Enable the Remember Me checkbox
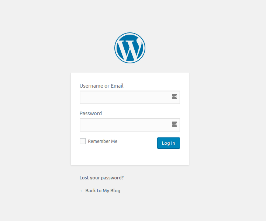The image size is (266, 221). coord(83,141)
